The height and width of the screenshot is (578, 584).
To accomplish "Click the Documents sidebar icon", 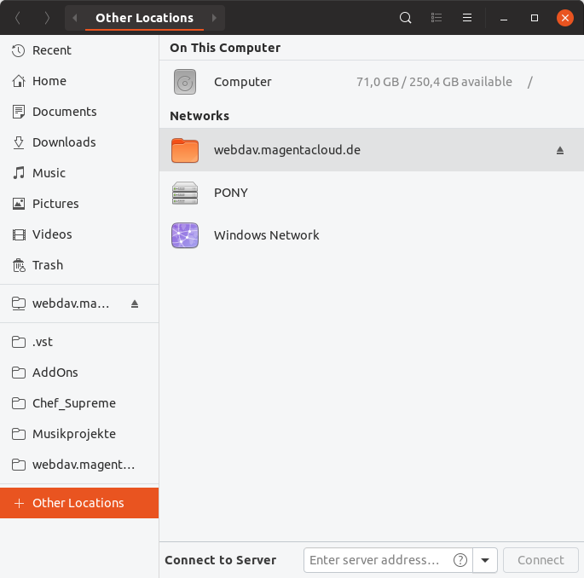I will 18,112.
